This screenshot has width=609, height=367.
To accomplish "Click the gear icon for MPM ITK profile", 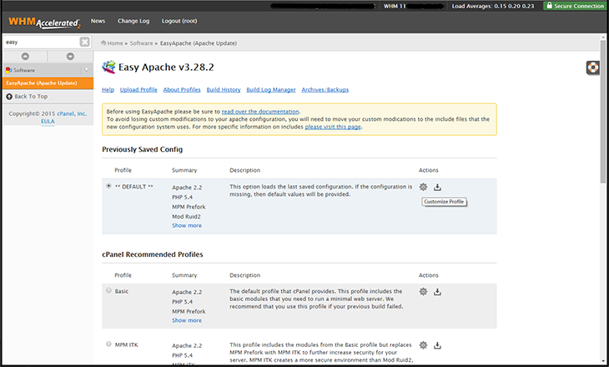I will (423, 345).
